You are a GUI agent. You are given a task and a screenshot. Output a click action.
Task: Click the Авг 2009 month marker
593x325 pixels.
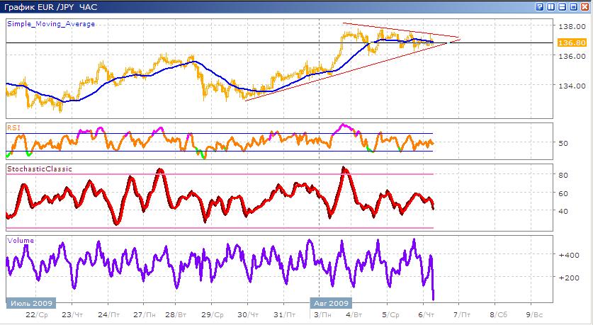(329, 302)
